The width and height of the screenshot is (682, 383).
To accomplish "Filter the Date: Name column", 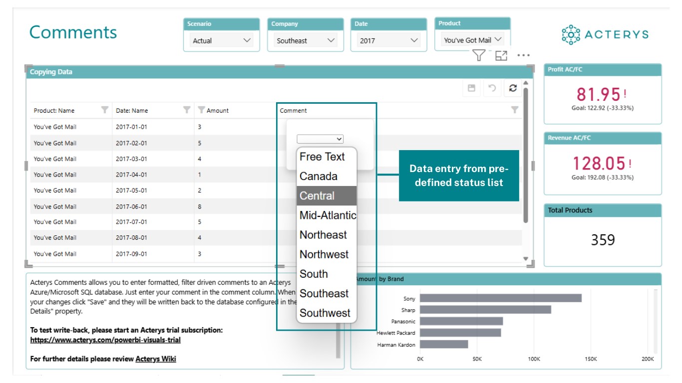I will point(187,110).
